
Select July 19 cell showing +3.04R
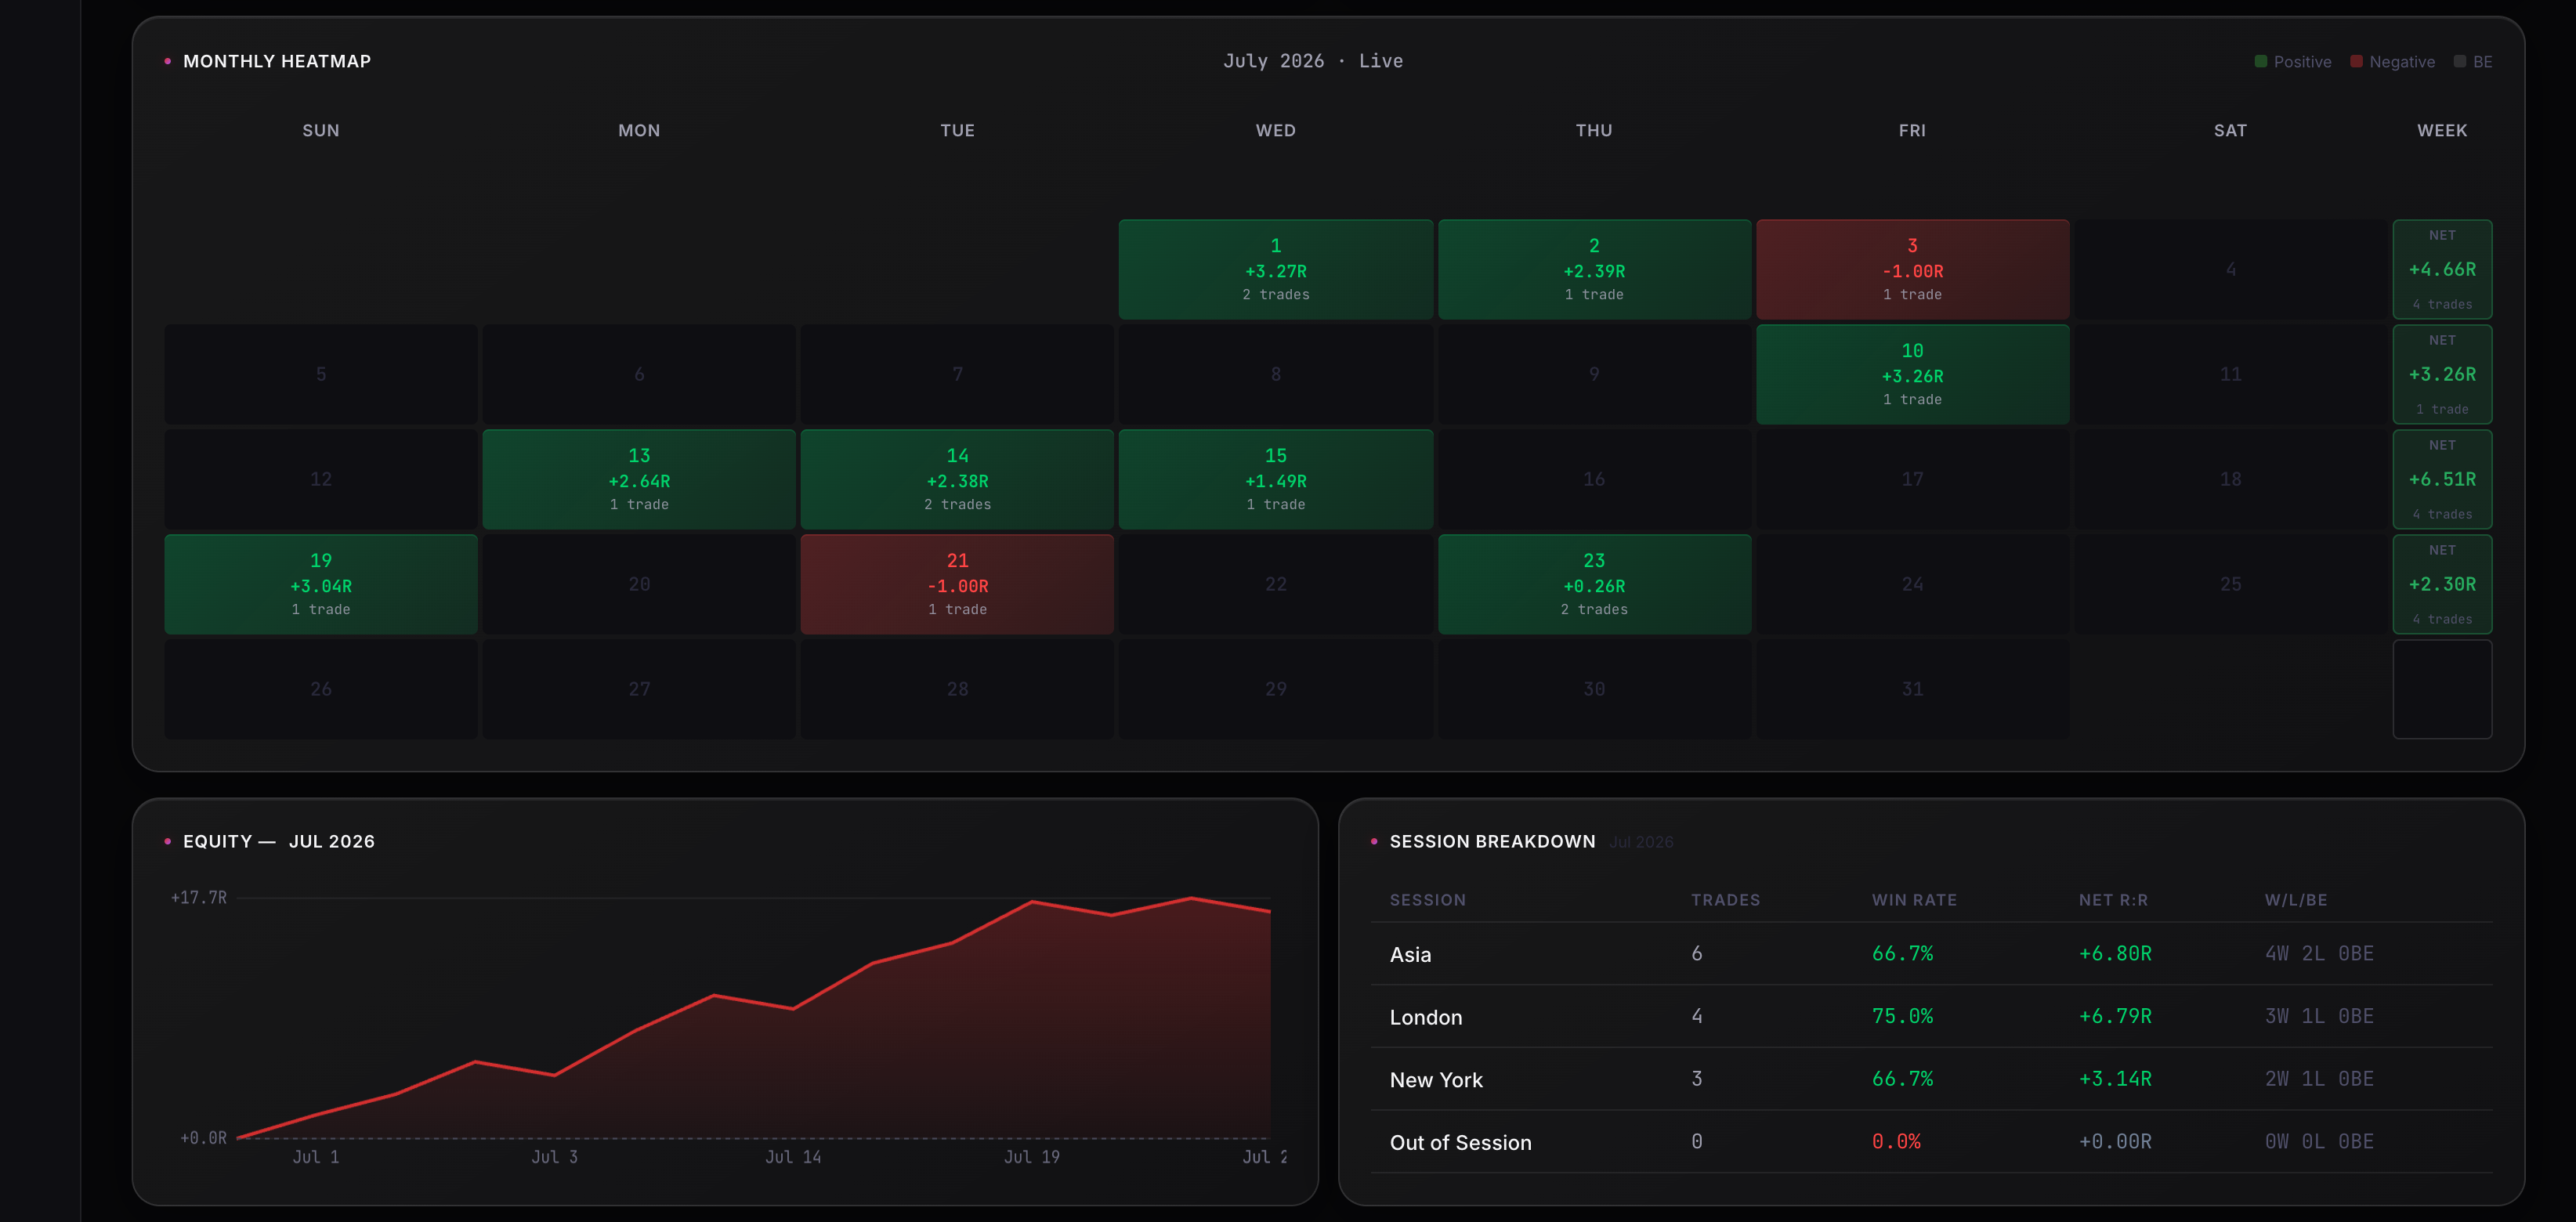321,584
